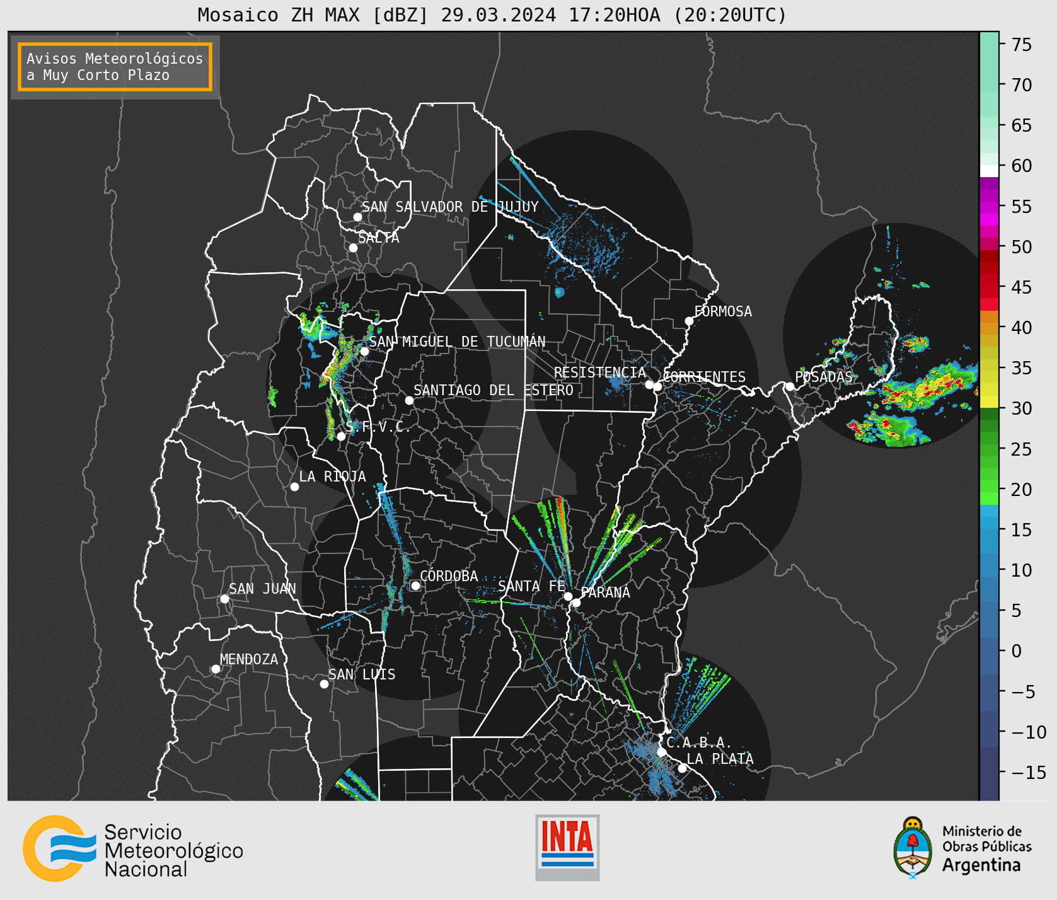Click the SANTIAGO DEL ESTERO label

[x=494, y=390]
